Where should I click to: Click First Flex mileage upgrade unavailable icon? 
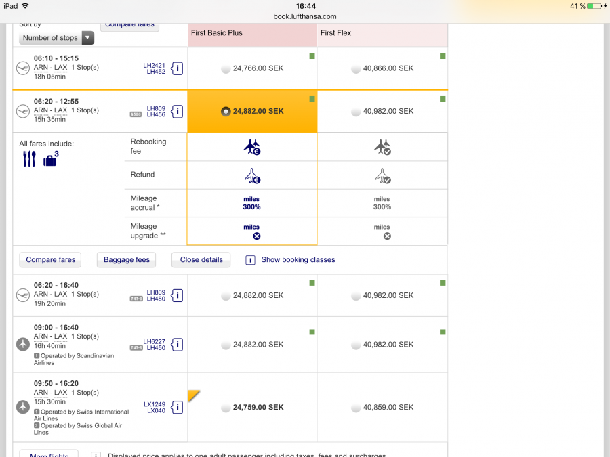387,236
